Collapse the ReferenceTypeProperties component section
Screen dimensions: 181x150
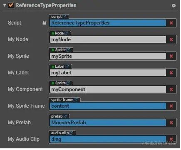tap(5, 5)
